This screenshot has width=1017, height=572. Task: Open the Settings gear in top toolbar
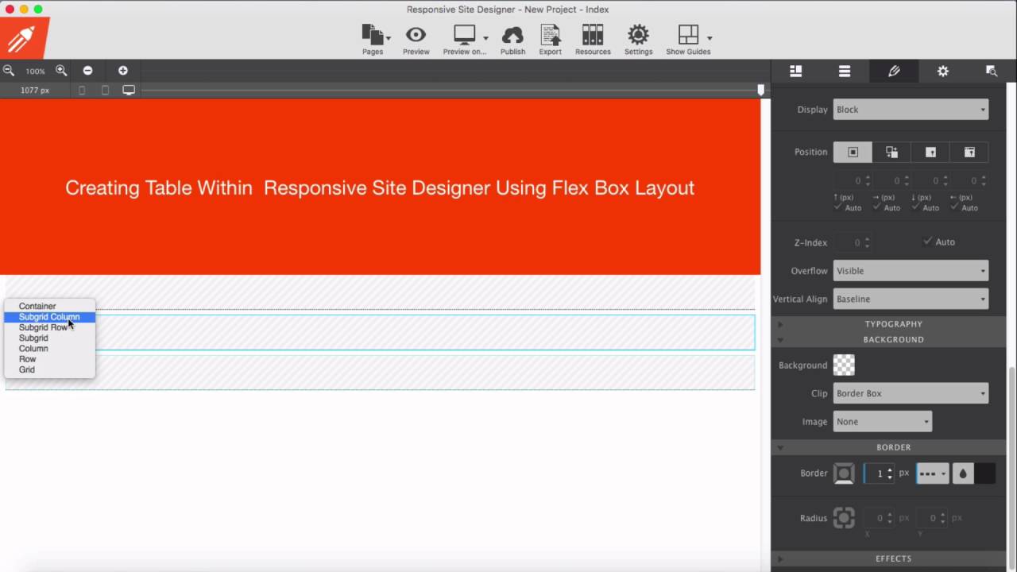(x=638, y=35)
